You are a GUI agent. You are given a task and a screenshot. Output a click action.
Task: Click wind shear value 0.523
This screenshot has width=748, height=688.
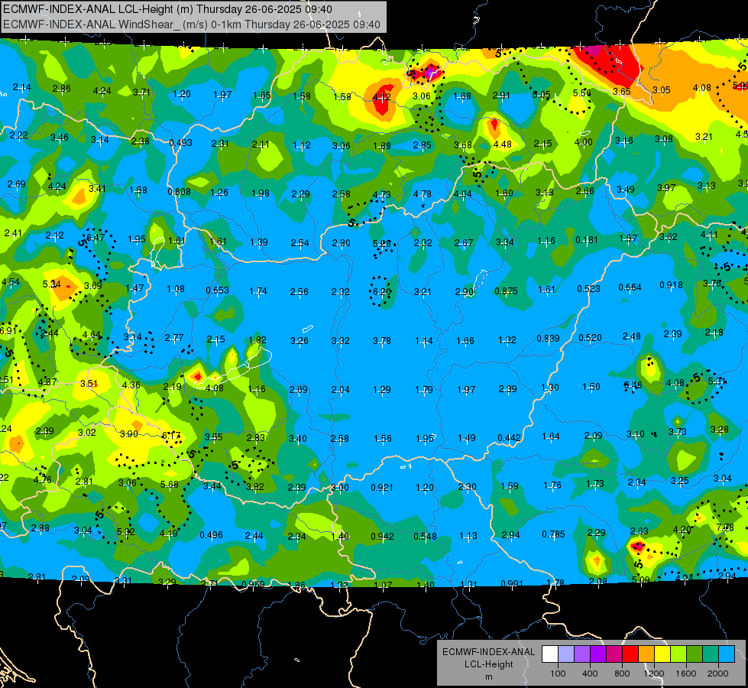click(x=588, y=288)
